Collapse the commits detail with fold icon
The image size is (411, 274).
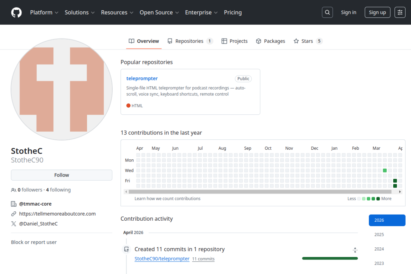pos(355,250)
